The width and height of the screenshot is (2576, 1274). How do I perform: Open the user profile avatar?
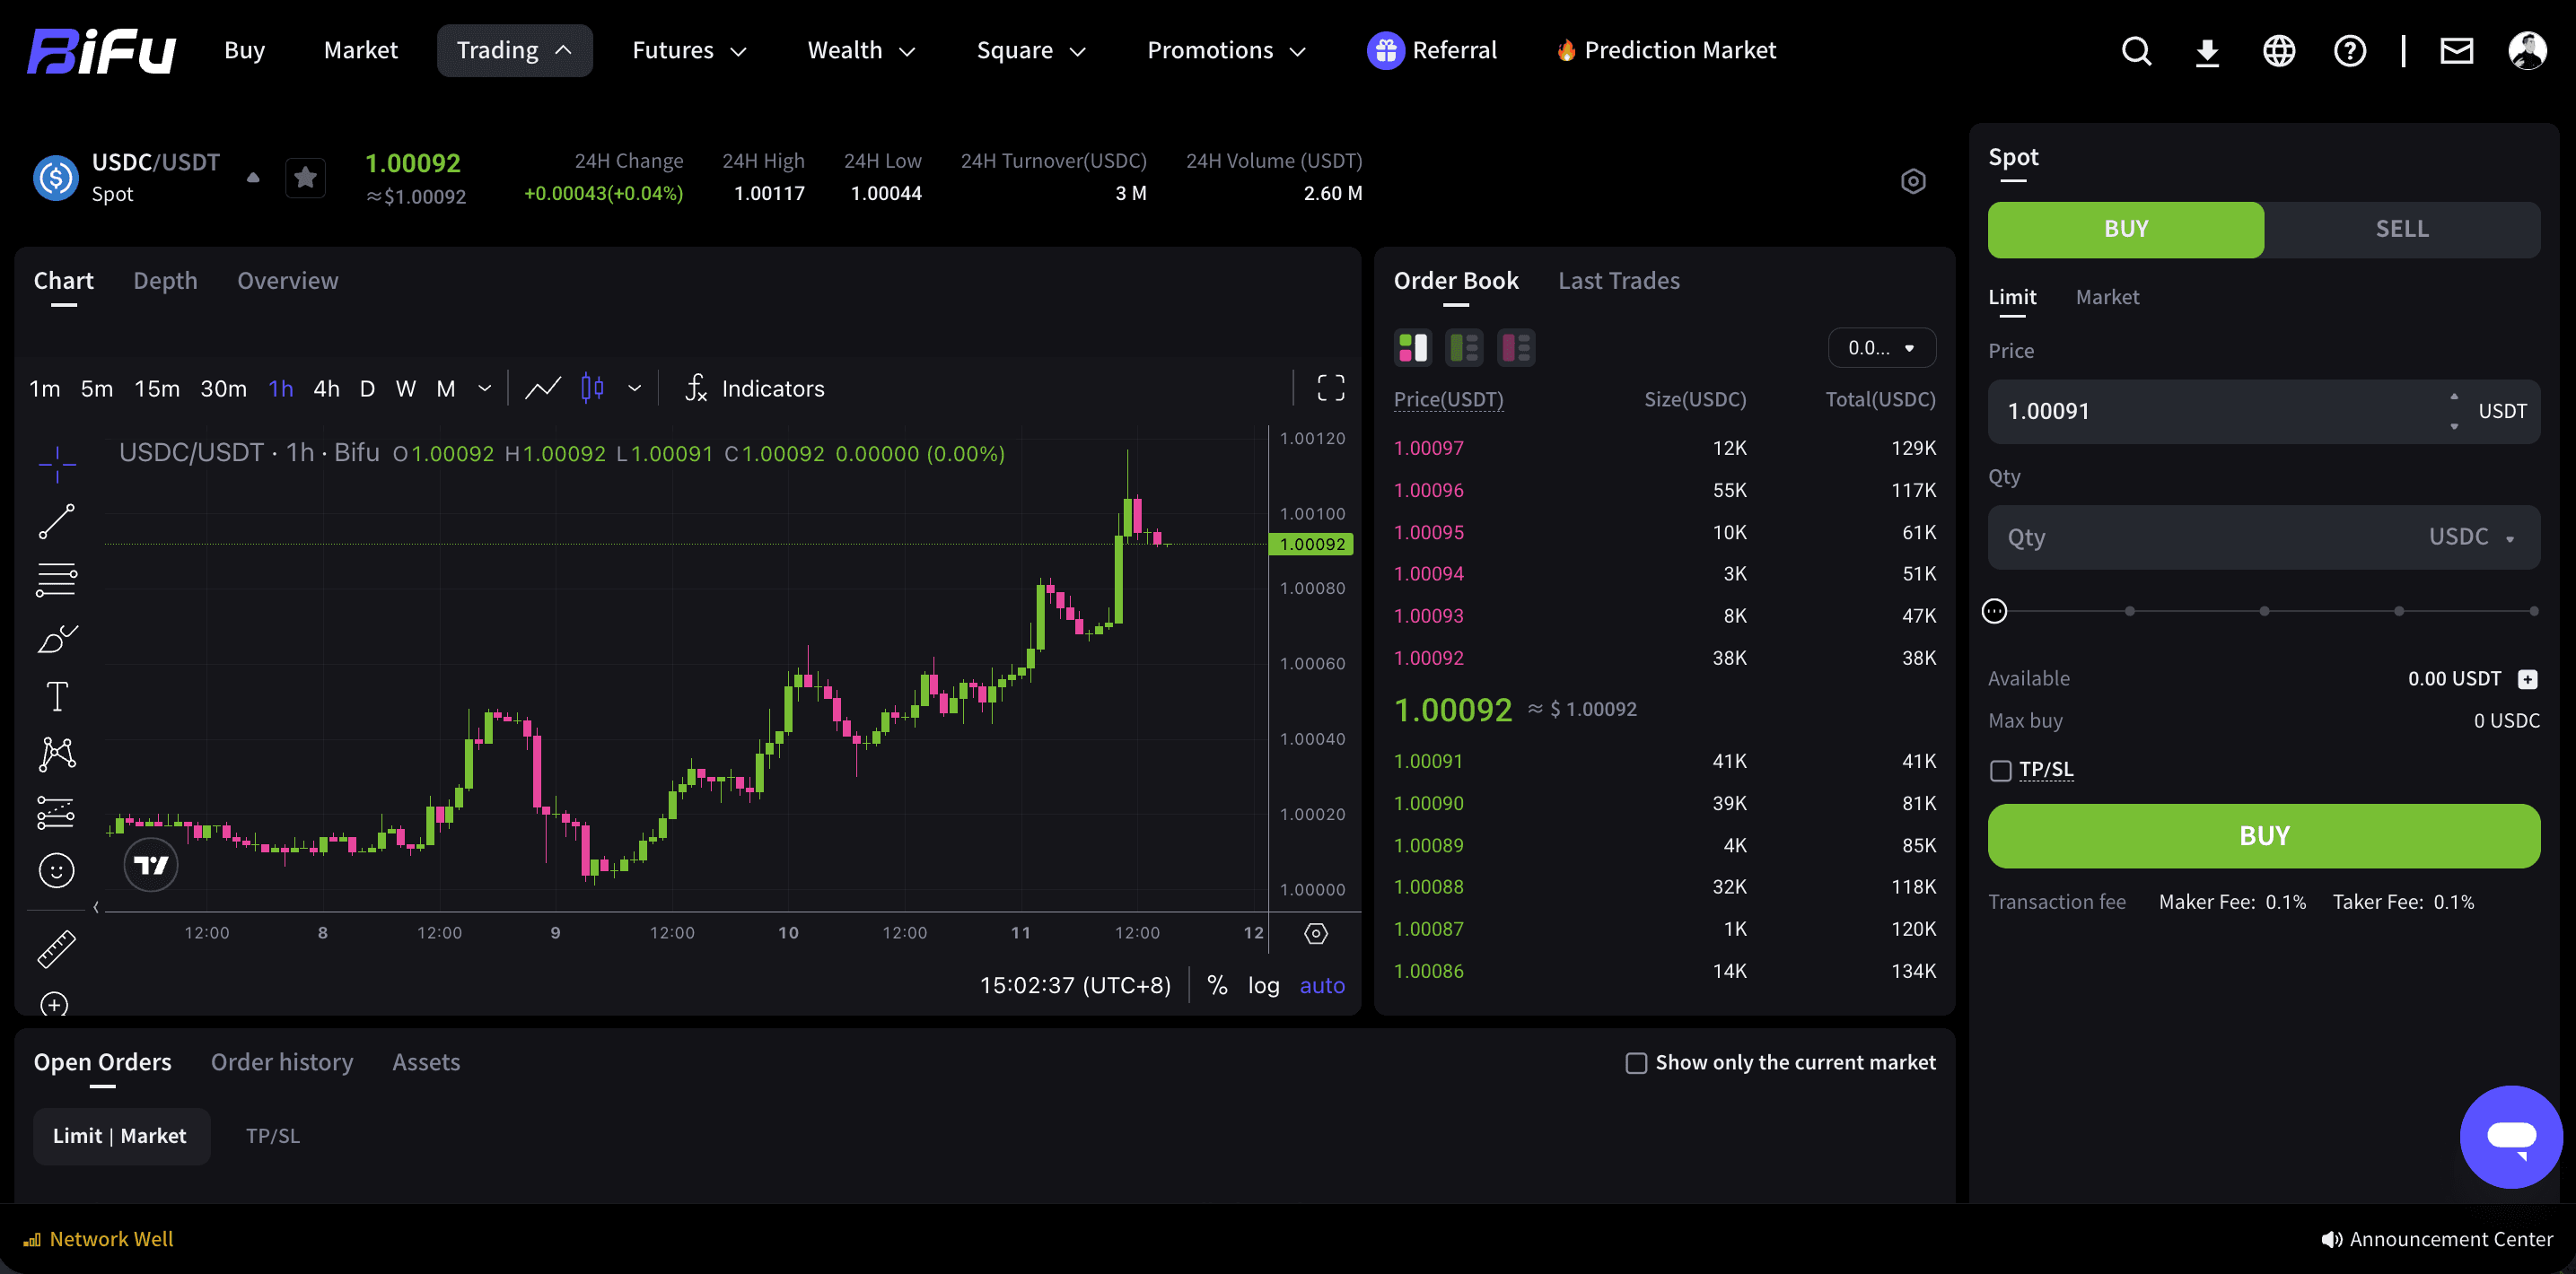tap(2528, 51)
